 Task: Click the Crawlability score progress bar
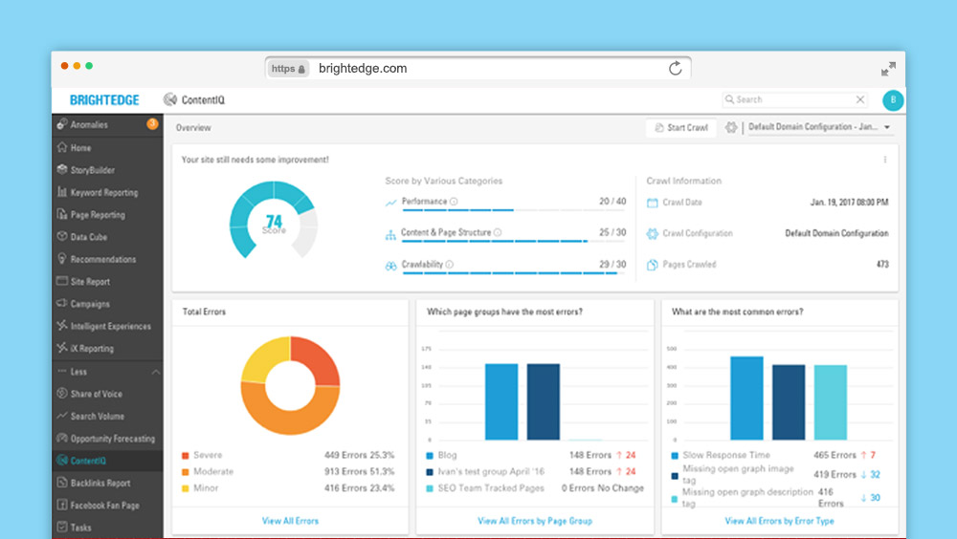tap(514, 273)
